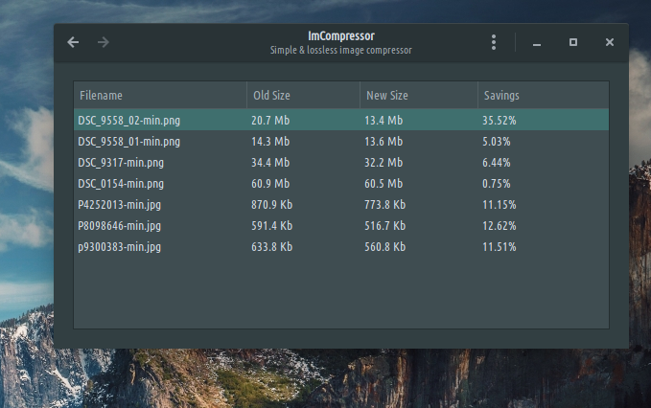This screenshot has width=651, height=408.
Task: Go back with the left arrow
Action: (73, 42)
